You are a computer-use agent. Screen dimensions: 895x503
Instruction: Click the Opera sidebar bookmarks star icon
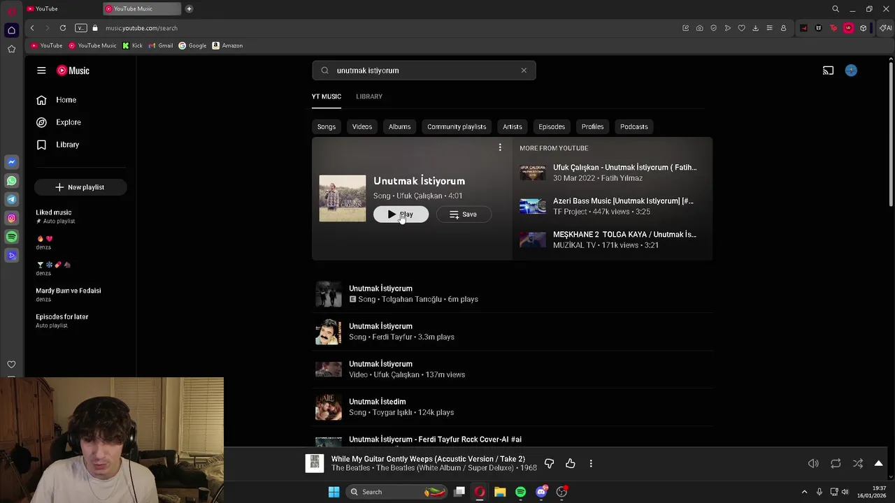11,49
